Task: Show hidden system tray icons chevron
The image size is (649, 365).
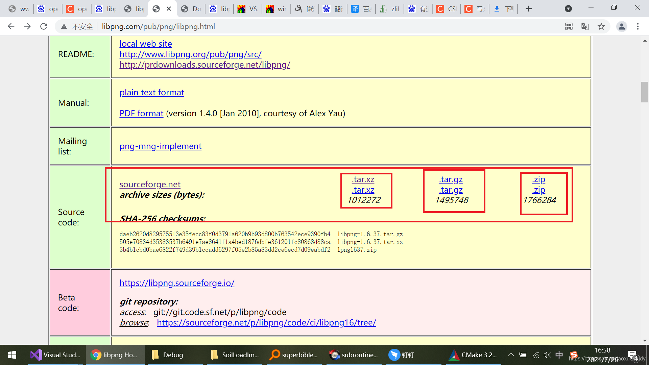Action: [511, 355]
